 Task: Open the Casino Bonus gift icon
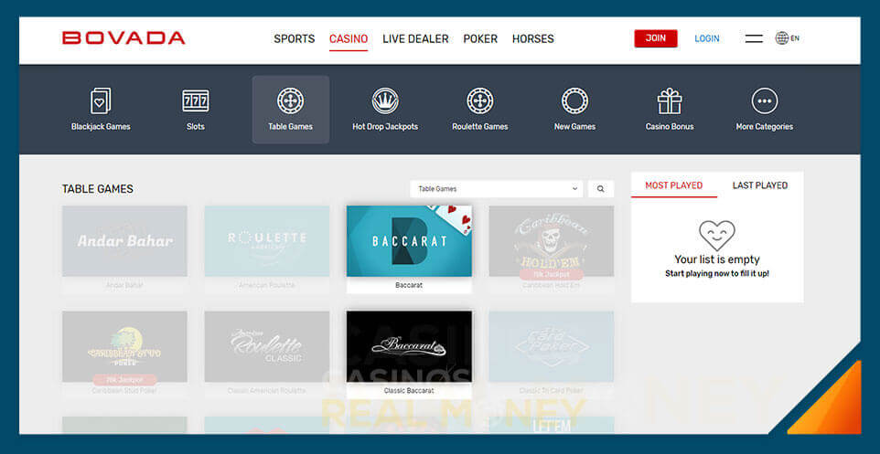(670, 101)
